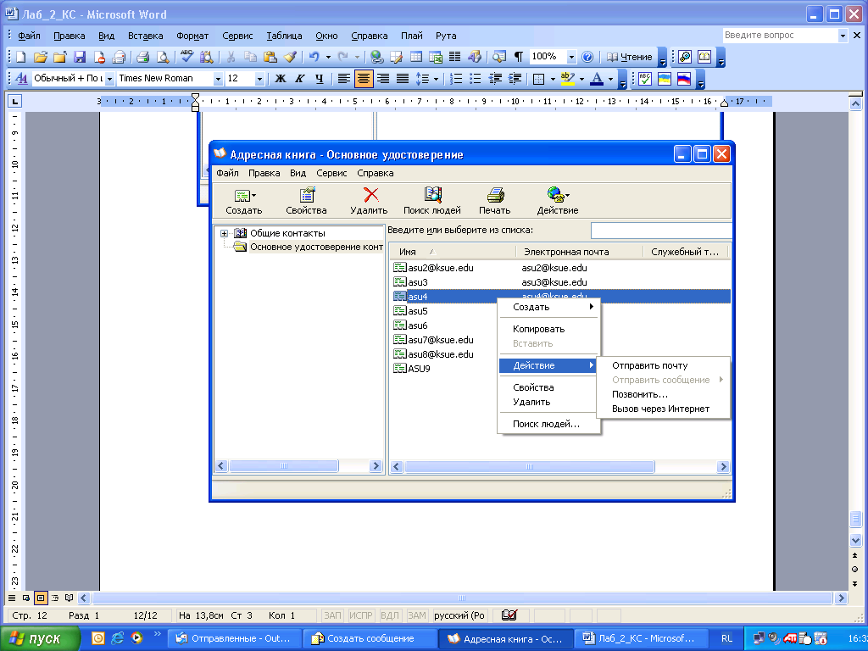Toggle center alignment button
This screenshot has height=651, width=868.
pyautogui.click(x=363, y=79)
